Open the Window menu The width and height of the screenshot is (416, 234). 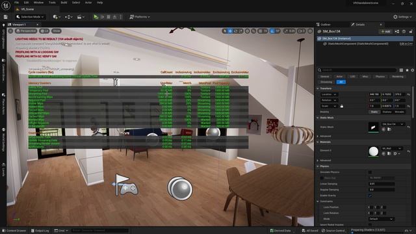pyautogui.click(x=38, y=3)
